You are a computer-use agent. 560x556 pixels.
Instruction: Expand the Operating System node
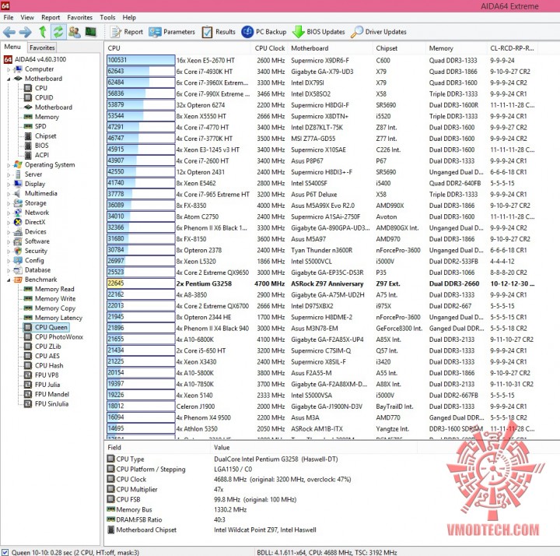coord(9,165)
